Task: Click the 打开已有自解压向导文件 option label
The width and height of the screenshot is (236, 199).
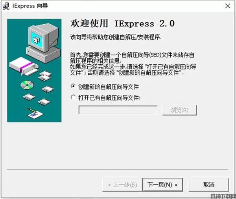Action: tap(109, 98)
